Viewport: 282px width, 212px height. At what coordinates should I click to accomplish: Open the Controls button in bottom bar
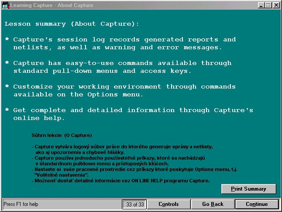coord(169,204)
